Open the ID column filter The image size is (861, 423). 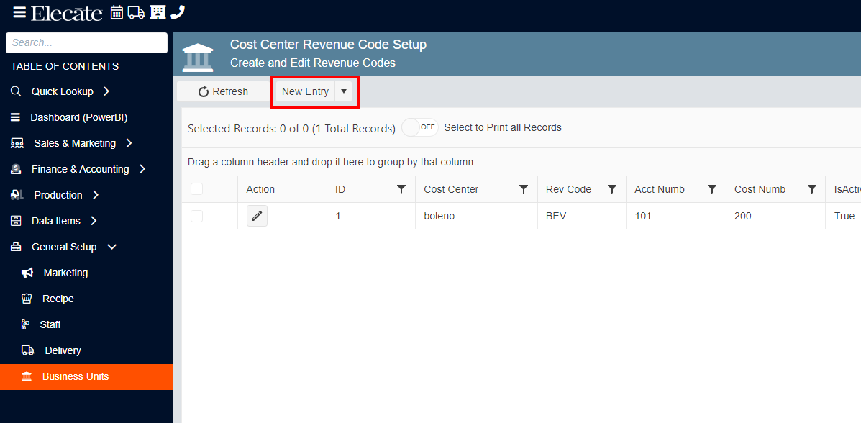coord(401,189)
